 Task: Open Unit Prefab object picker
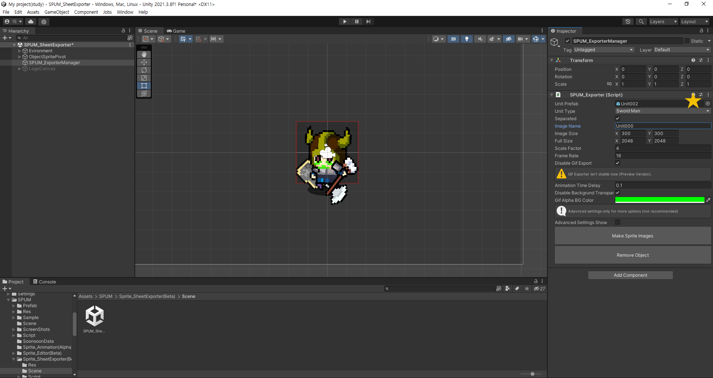tap(708, 104)
